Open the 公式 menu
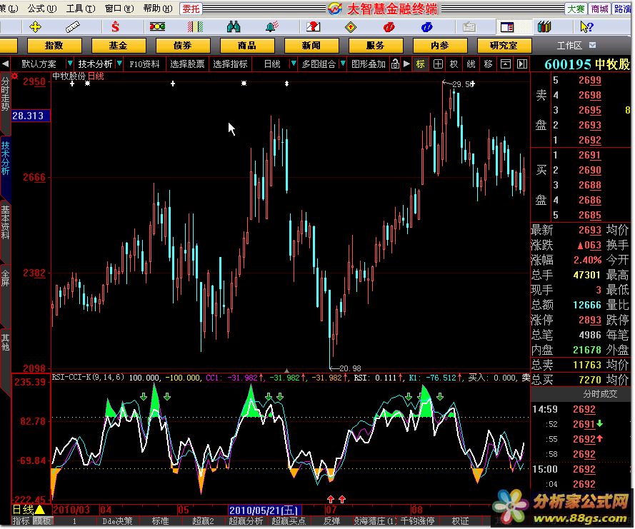The width and height of the screenshot is (635, 529). tap(41, 8)
